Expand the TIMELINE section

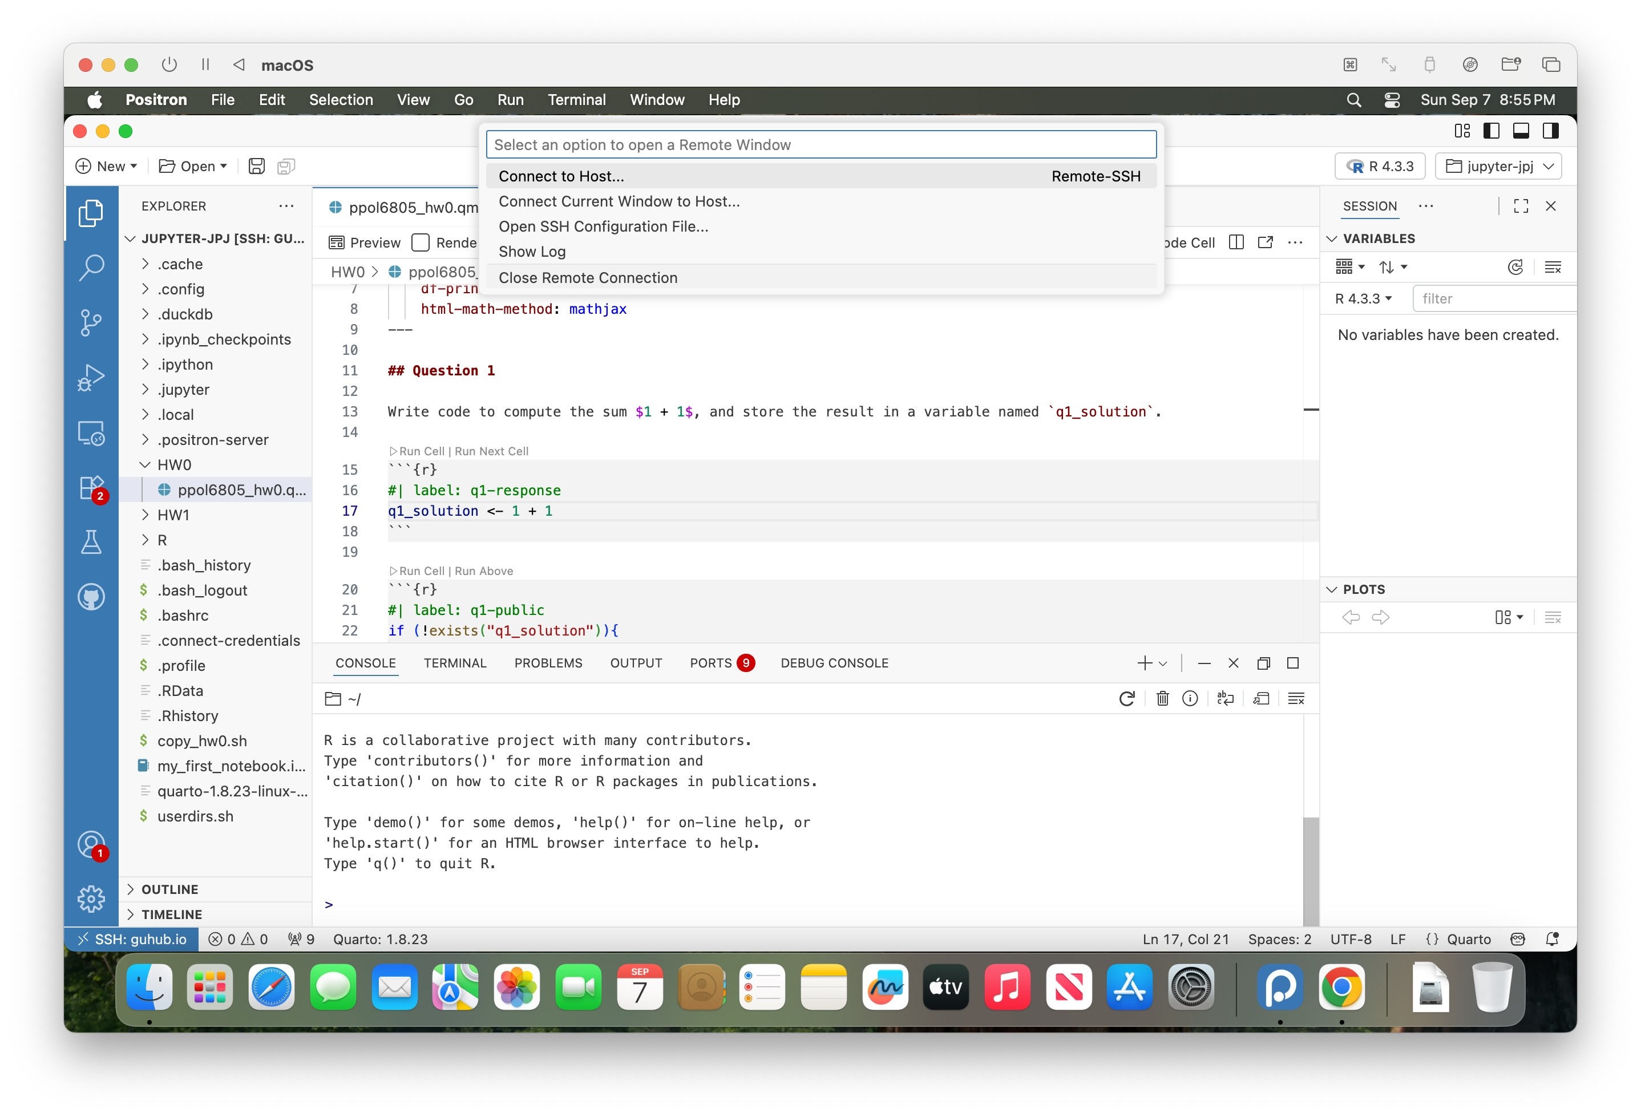point(171,914)
